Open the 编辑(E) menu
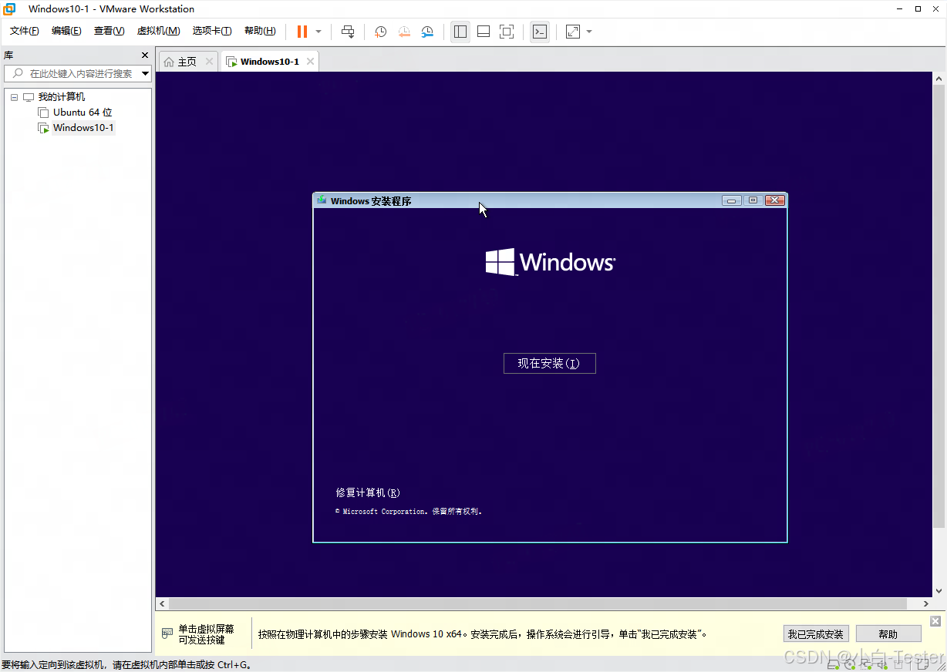 click(66, 31)
